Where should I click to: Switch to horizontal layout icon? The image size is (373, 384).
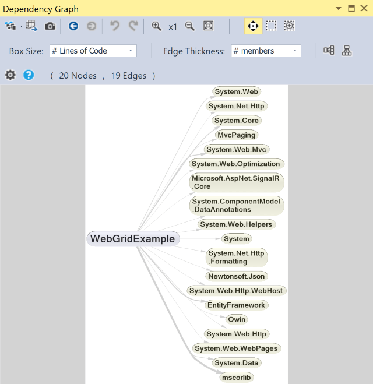pos(329,51)
